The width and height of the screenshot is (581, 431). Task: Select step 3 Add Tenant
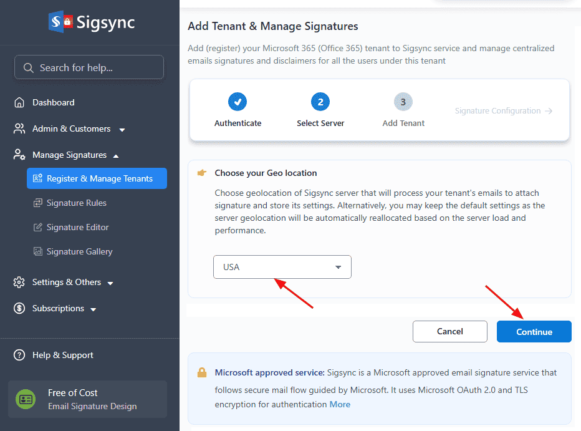click(403, 102)
